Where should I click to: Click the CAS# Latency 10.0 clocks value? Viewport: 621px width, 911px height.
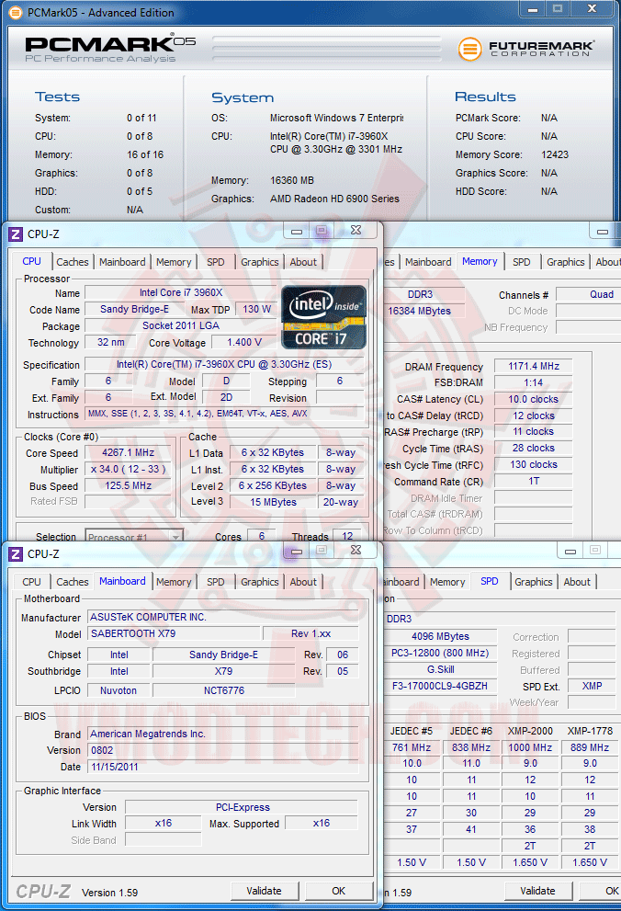click(x=534, y=399)
